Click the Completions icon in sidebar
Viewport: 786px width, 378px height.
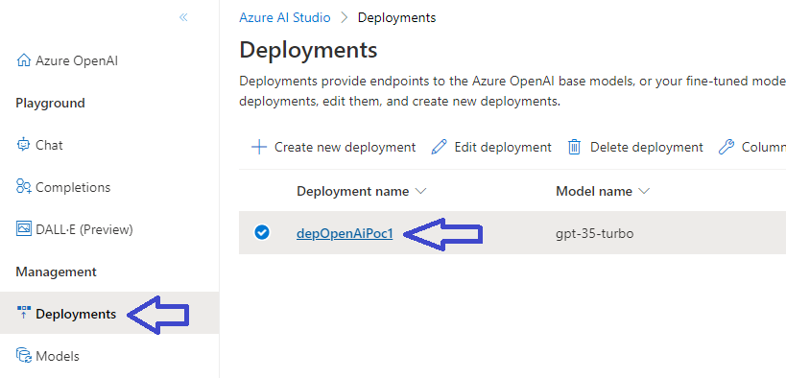(24, 187)
